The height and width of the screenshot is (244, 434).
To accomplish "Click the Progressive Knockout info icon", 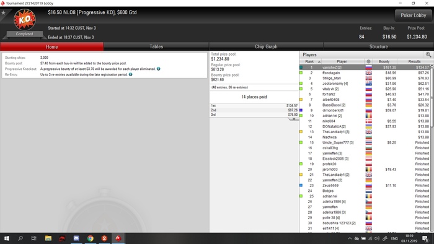I will click(x=158, y=69).
